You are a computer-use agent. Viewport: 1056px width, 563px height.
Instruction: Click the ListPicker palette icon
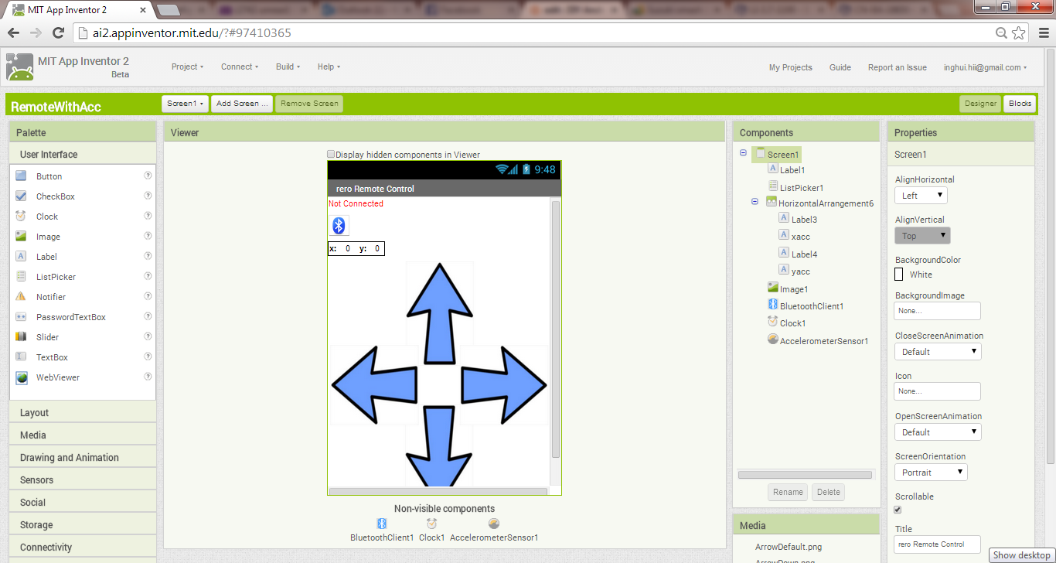click(x=21, y=276)
